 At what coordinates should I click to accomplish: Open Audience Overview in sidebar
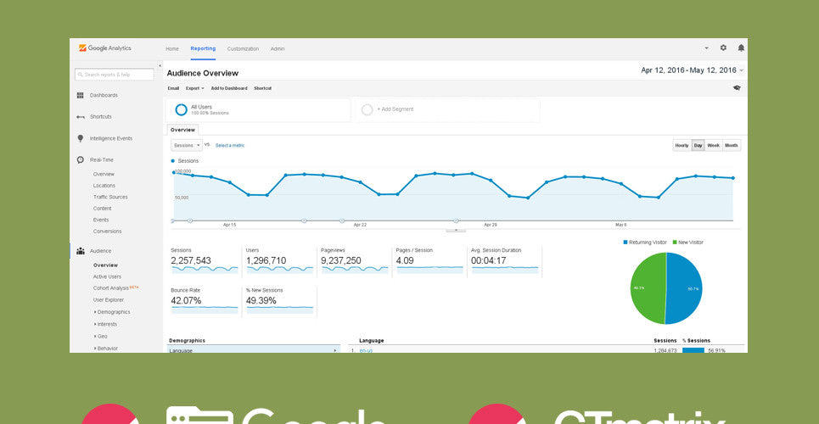(105, 265)
